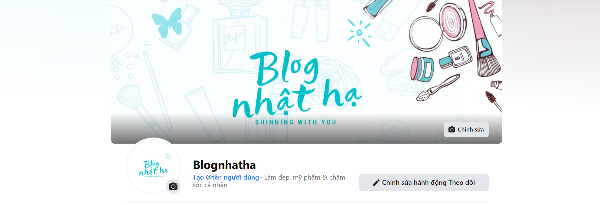Click the glitter applicator spoon illustration
The width and height of the screenshot is (600, 205).
[x=438, y=88]
